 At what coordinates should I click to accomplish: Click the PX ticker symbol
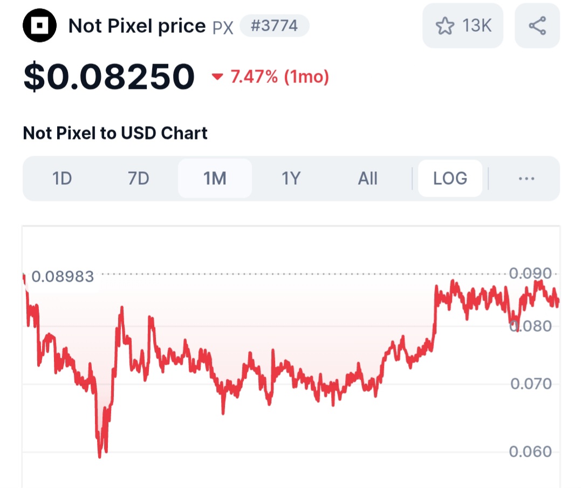(x=223, y=27)
